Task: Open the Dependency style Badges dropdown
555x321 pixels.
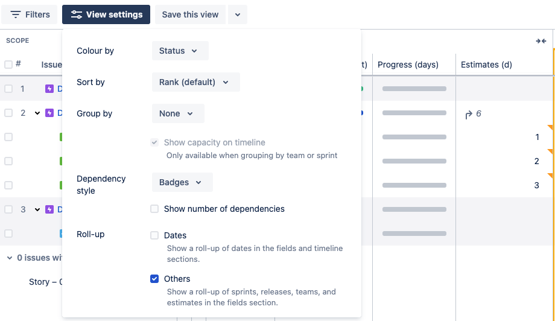Action: (182, 182)
